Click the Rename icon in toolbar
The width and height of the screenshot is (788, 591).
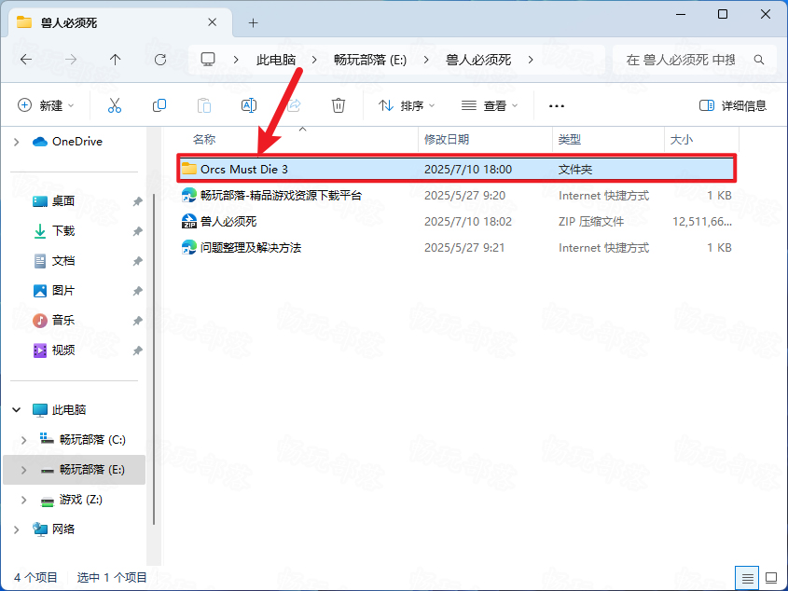[x=249, y=105]
